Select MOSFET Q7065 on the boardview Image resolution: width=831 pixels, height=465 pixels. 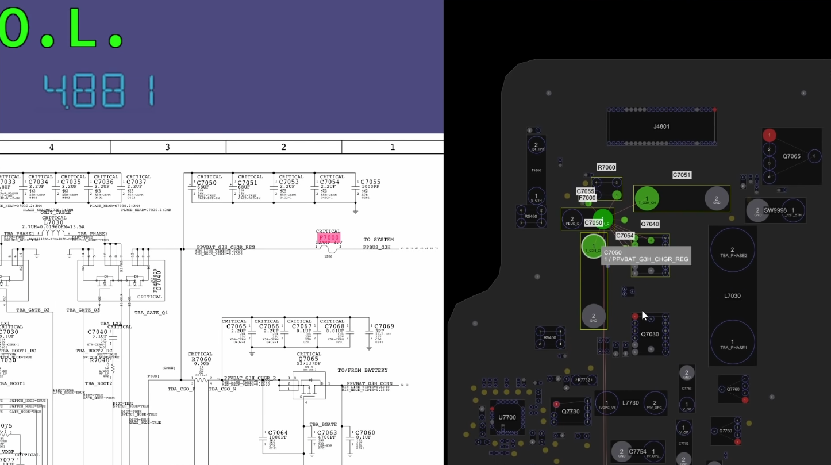point(791,156)
